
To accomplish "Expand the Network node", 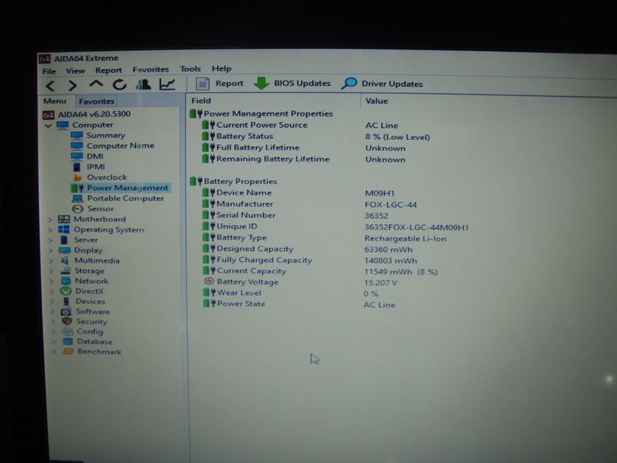I will coord(52,281).
